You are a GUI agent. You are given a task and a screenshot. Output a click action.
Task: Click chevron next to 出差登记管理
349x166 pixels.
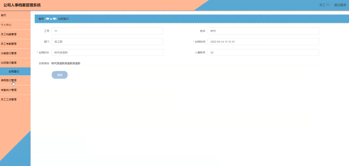[x=28, y=53]
